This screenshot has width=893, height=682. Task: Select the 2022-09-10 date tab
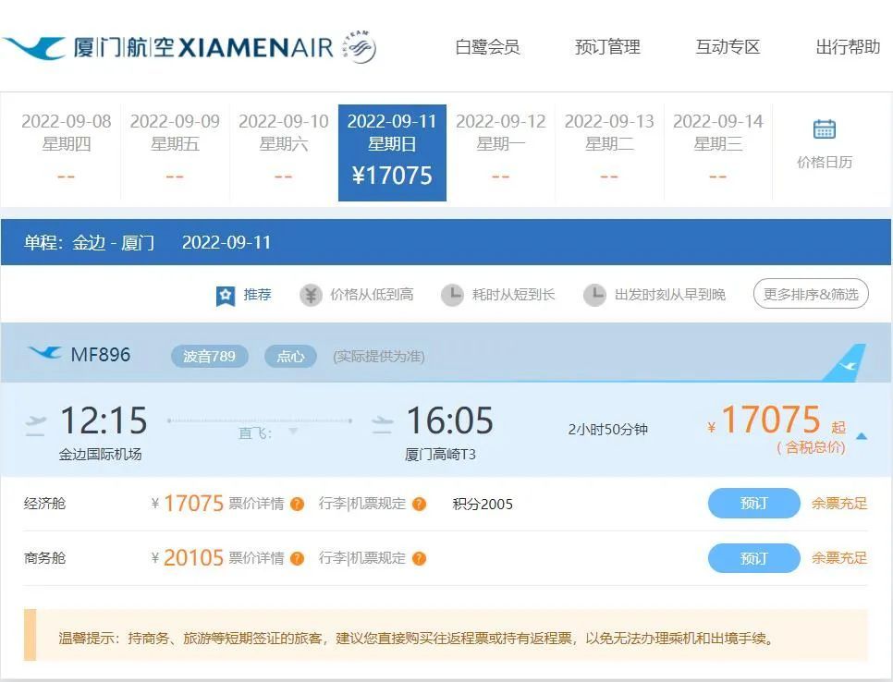coord(284,152)
